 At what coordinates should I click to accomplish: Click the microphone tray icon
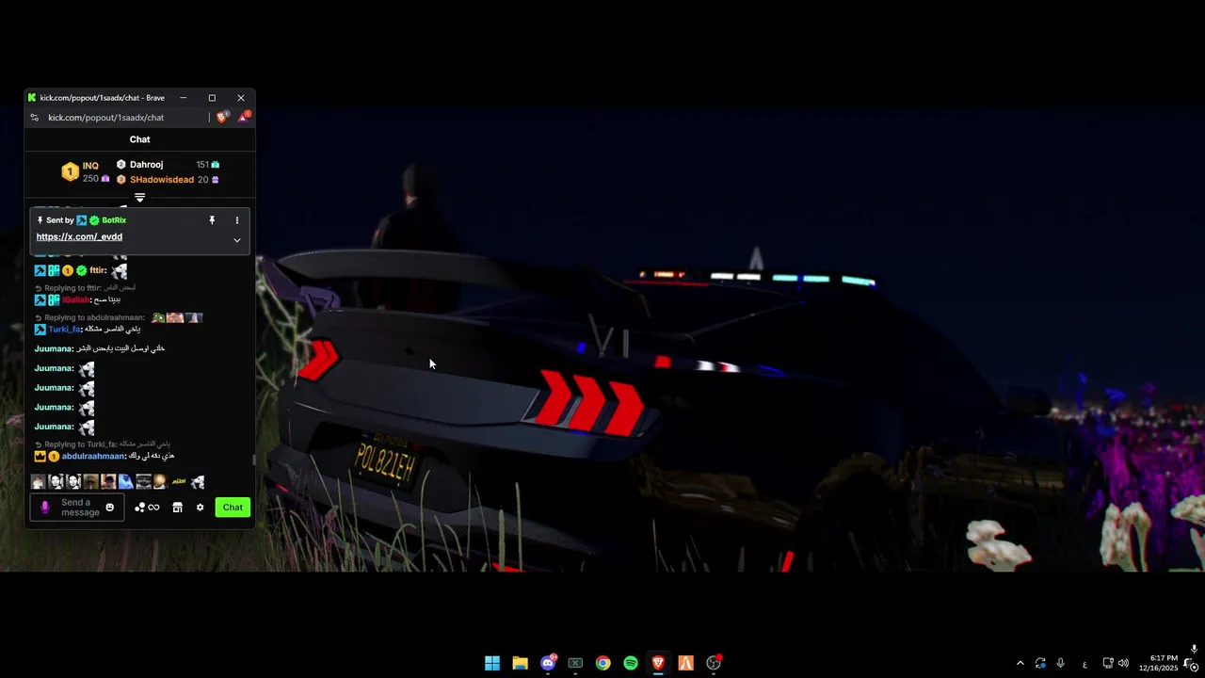pyautogui.click(x=1061, y=664)
